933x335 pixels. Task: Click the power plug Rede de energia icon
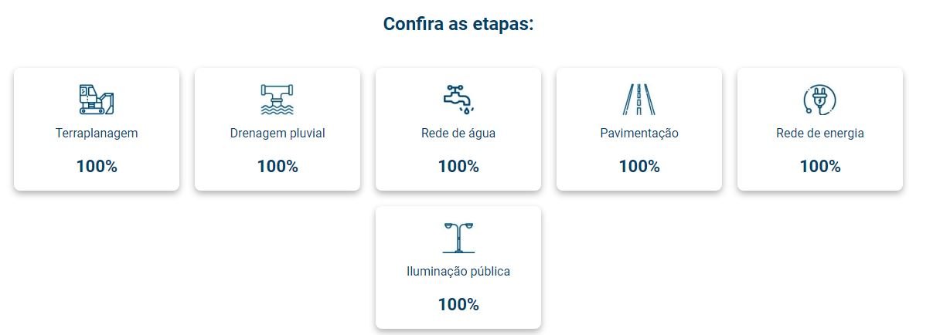tap(820, 99)
